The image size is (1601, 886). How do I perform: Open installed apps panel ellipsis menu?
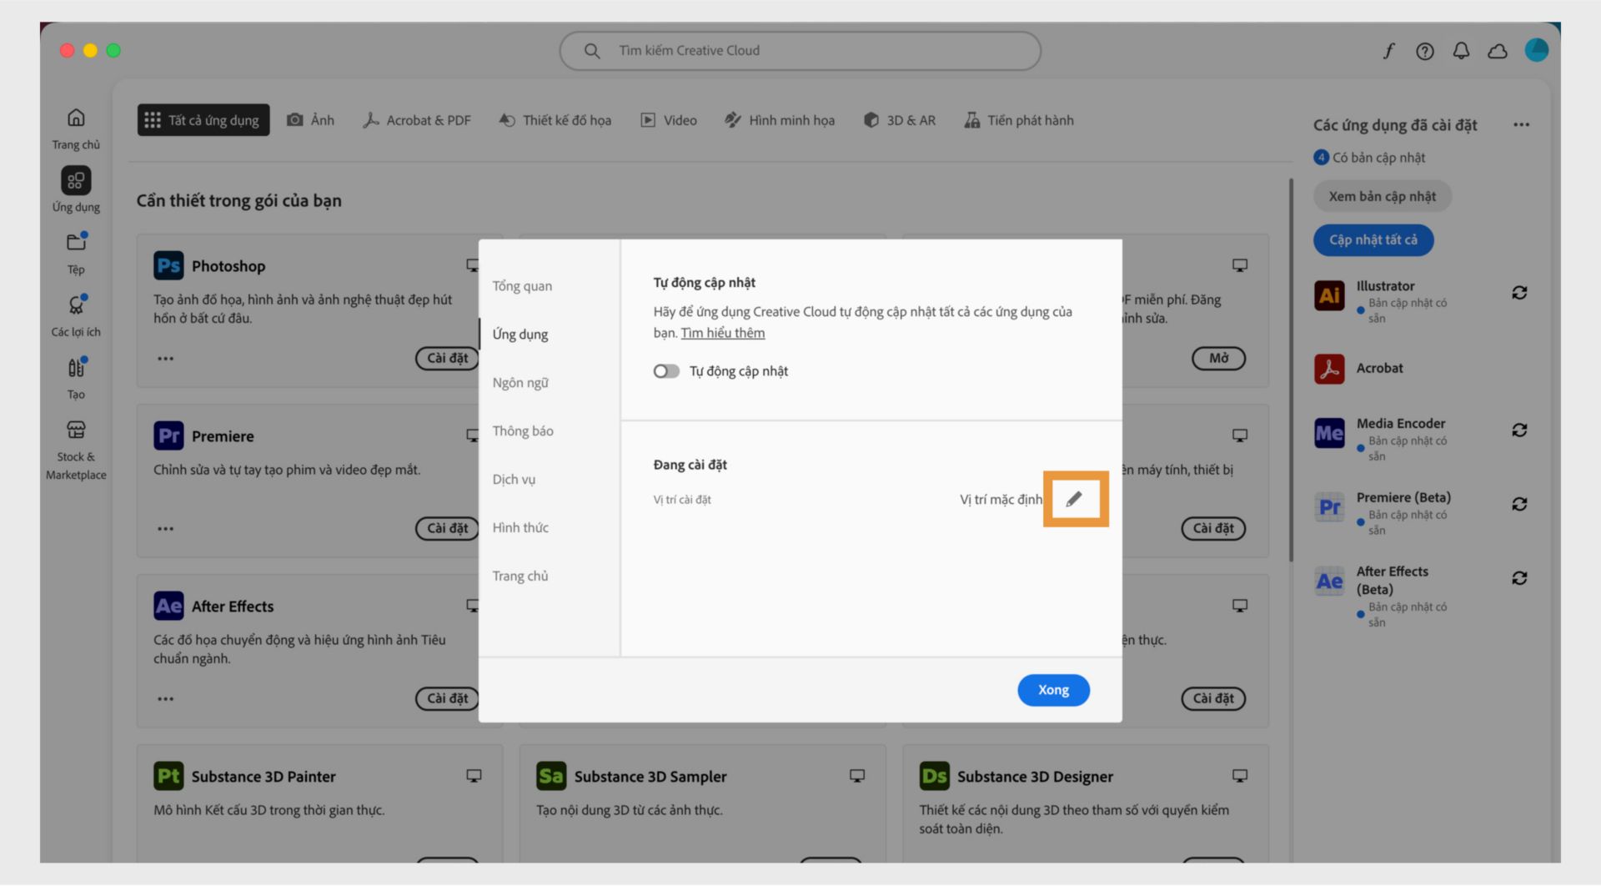click(1521, 125)
